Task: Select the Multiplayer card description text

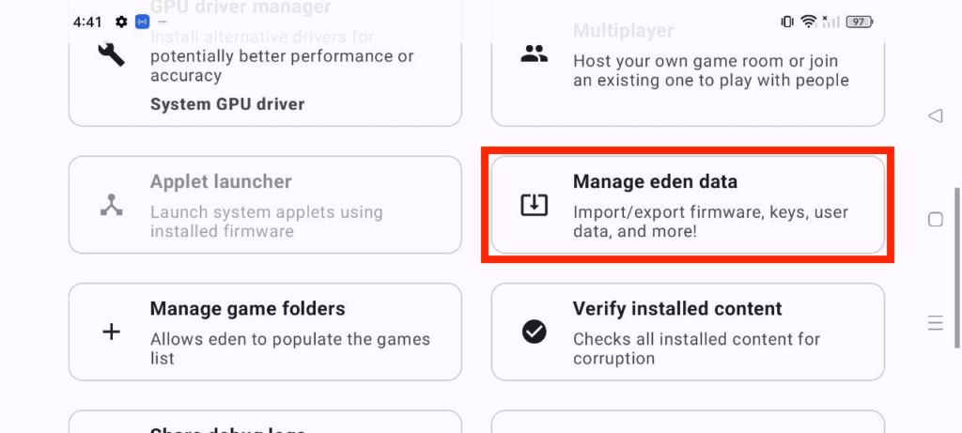Action: point(711,70)
